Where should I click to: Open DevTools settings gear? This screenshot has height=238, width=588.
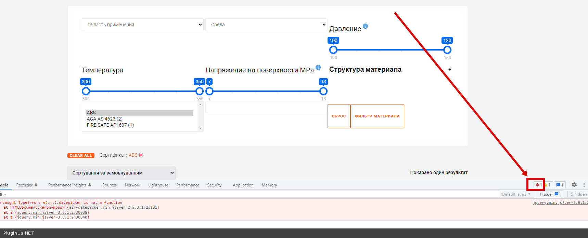(x=574, y=185)
